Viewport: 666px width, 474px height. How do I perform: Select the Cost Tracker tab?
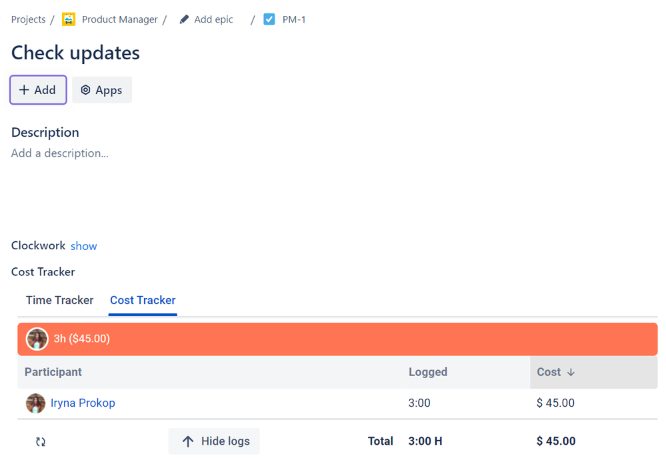[143, 300]
